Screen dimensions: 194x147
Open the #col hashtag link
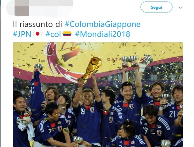coord(53,34)
